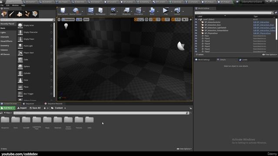This screenshot has height=156, width=278.
Task: Click the Settings toolbar icon
Action: pos(113,10)
